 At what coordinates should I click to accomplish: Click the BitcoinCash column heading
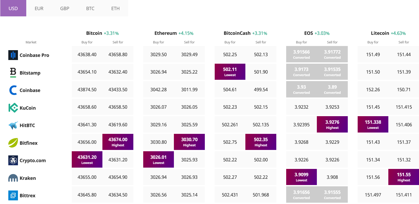coord(237,33)
